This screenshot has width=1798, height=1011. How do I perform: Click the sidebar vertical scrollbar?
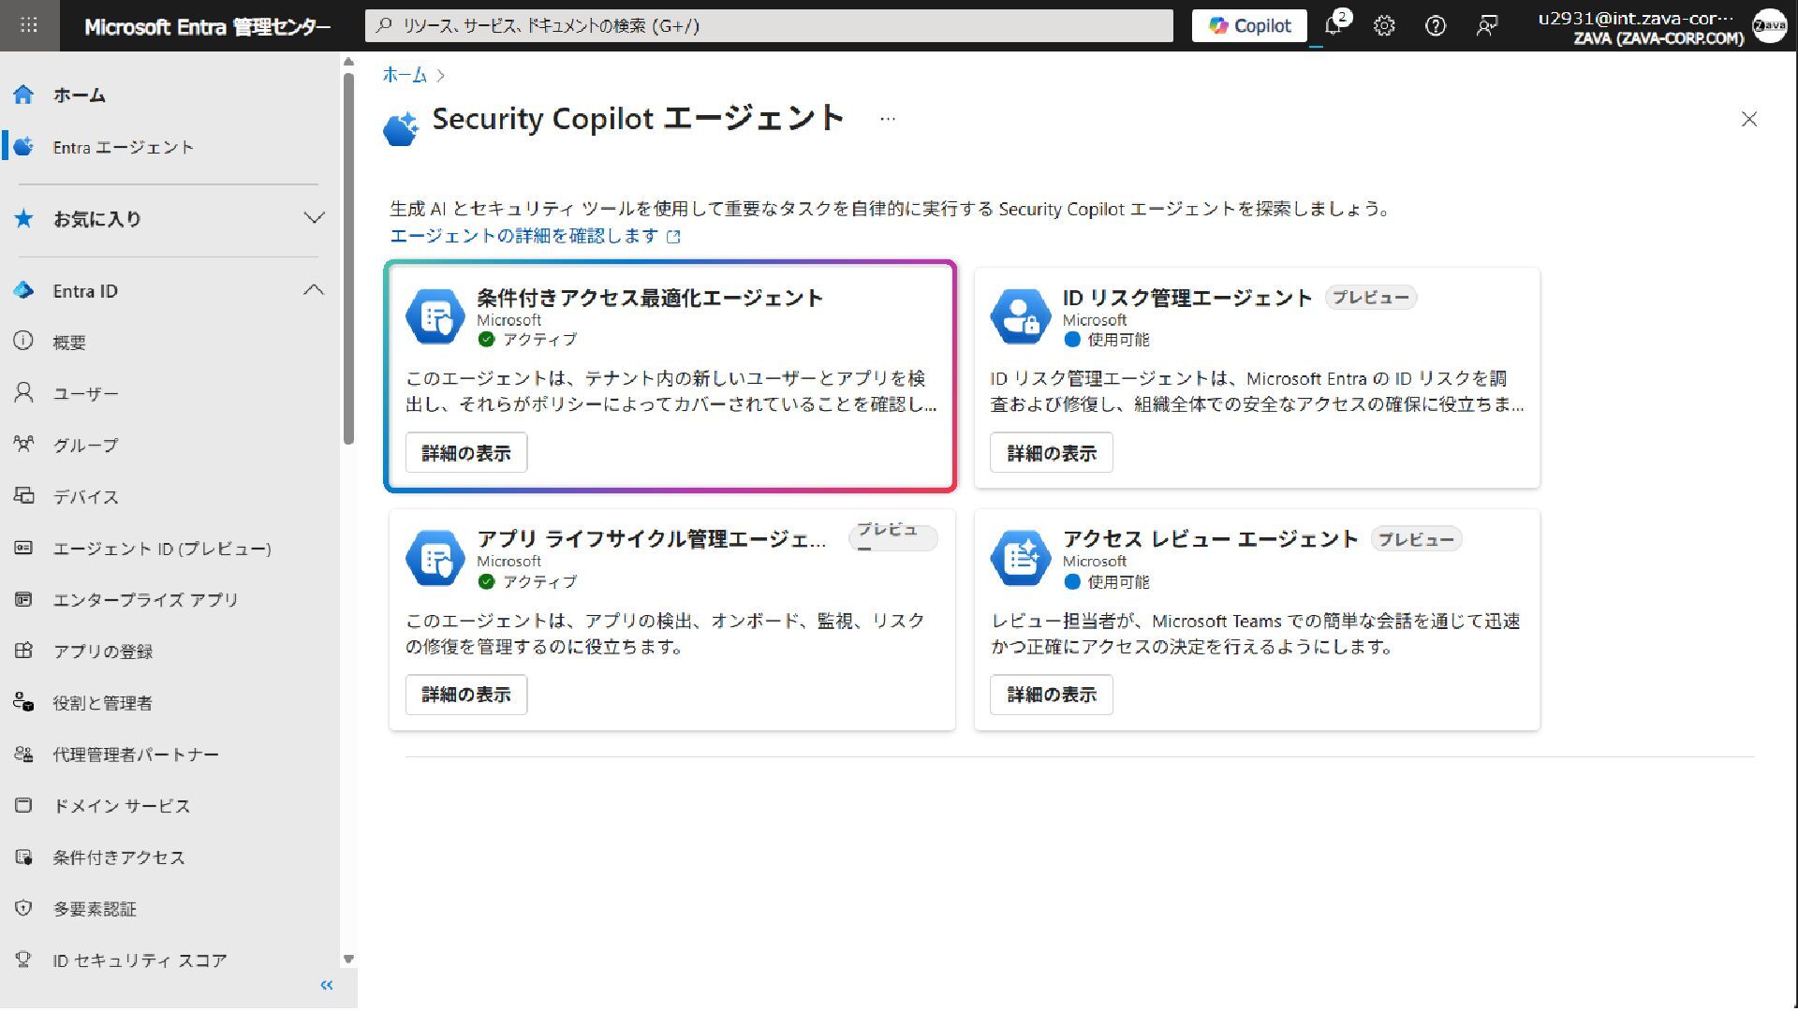point(348,257)
